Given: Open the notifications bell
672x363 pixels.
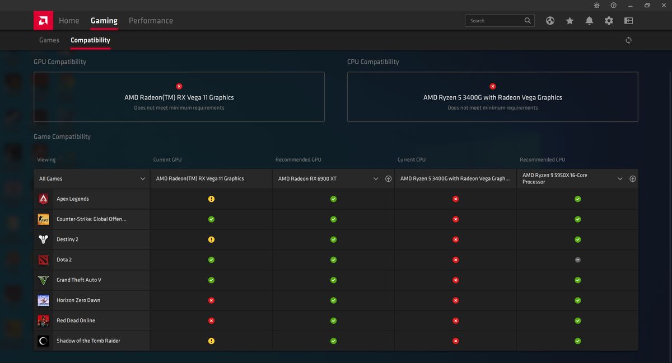Looking at the screenshot, I should pyautogui.click(x=589, y=20).
